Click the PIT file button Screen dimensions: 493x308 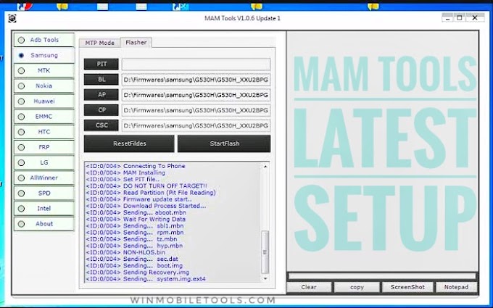(101, 64)
